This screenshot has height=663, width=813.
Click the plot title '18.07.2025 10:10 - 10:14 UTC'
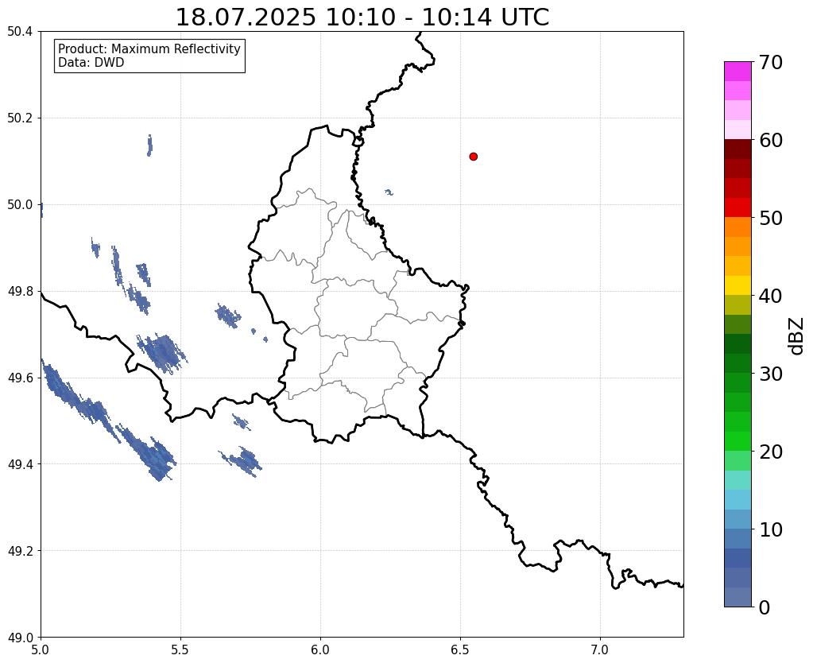click(362, 17)
